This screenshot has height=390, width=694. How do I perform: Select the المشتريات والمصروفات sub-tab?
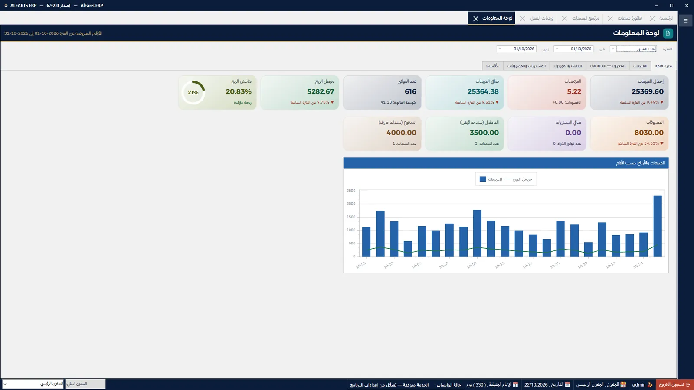click(526, 66)
